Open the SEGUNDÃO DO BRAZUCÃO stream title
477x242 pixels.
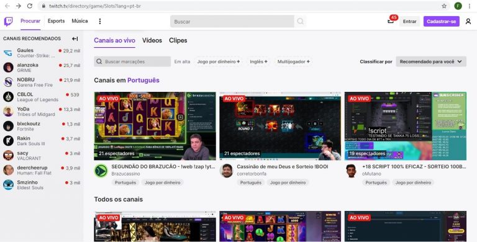163,166
